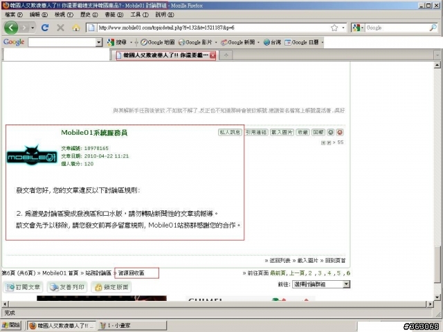Open the 站務討論區 breadcrumb link
The image size is (443, 332).
[98, 273]
